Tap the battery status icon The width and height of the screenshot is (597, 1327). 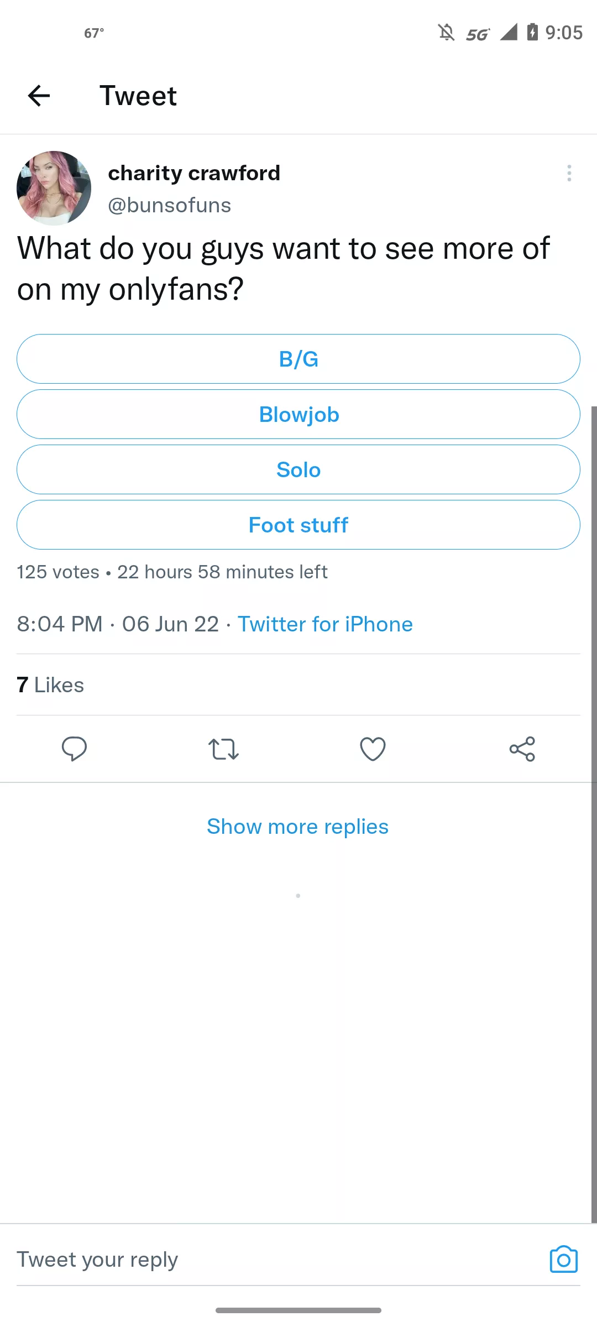532,32
